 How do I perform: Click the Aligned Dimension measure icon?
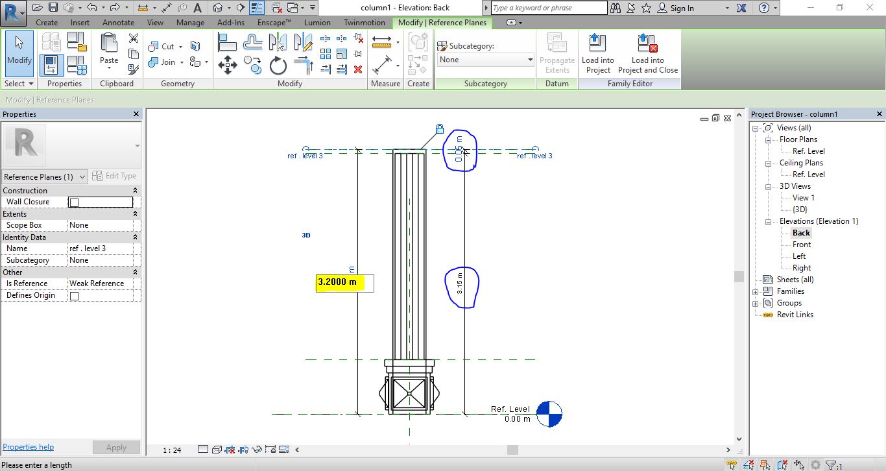click(x=382, y=65)
